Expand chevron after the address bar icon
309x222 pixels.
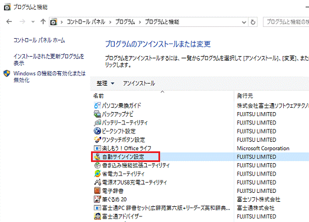point(61,22)
